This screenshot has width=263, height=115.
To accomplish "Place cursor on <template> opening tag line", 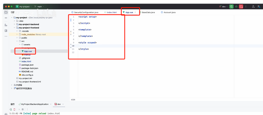I will coord(85,30).
